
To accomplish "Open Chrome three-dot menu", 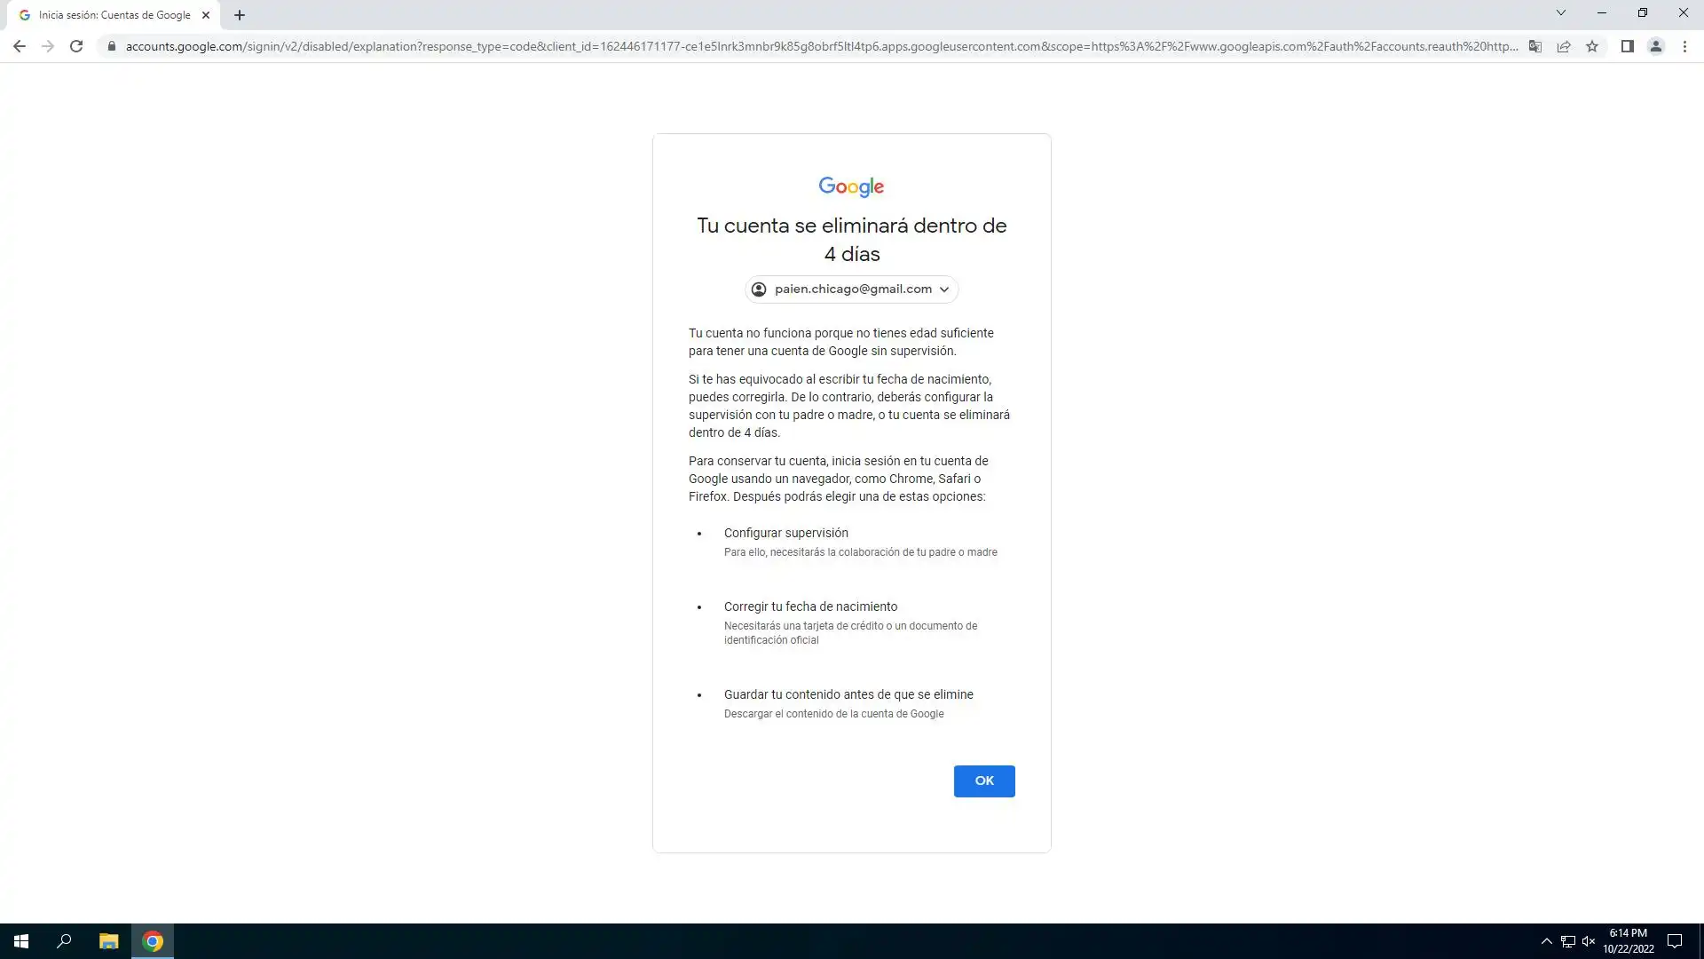I will (x=1684, y=46).
